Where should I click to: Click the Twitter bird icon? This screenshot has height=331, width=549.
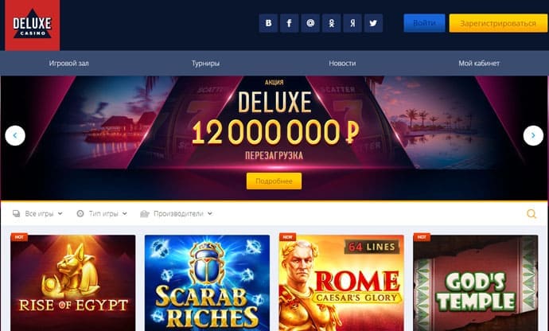pyautogui.click(x=373, y=23)
